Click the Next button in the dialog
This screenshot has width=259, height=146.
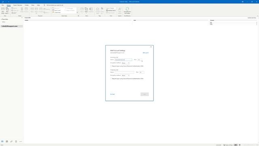(144, 94)
